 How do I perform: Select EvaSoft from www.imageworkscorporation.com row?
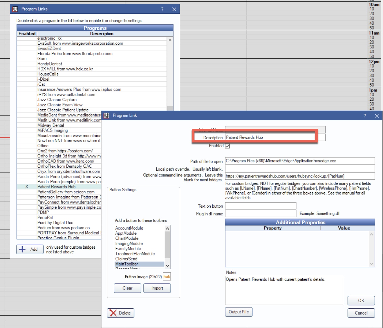tap(92, 43)
